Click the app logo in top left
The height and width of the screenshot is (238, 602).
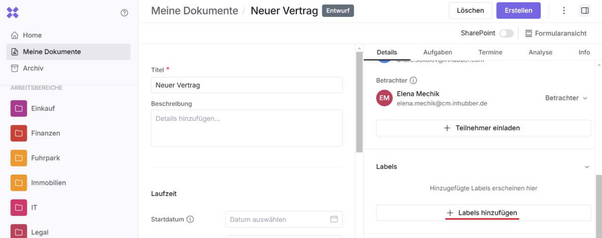tap(13, 13)
